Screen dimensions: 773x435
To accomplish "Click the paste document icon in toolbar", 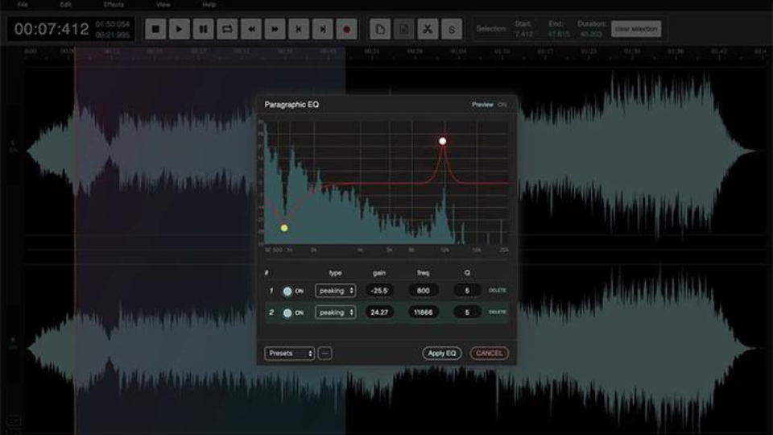I will pos(403,29).
